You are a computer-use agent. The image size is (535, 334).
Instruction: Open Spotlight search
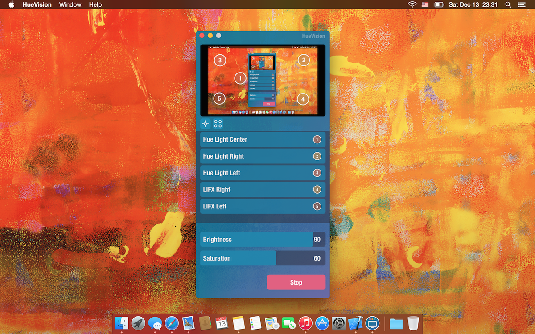point(508,4)
